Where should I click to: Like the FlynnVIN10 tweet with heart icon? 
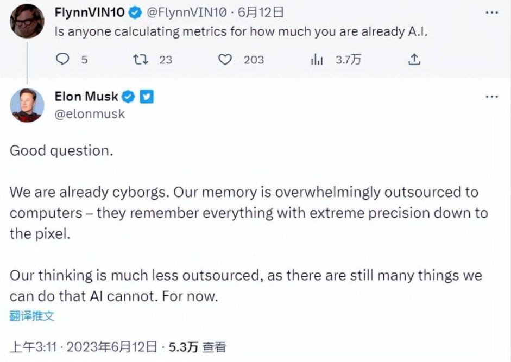pos(225,60)
